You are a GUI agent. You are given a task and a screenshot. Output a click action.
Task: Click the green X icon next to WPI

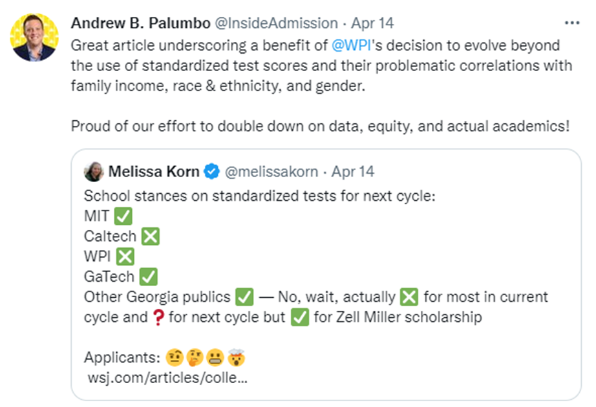tap(125, 256)
